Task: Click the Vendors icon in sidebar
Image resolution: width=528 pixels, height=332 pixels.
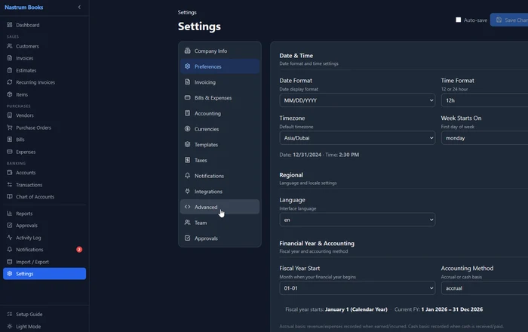Action: [x=9, y=115]
